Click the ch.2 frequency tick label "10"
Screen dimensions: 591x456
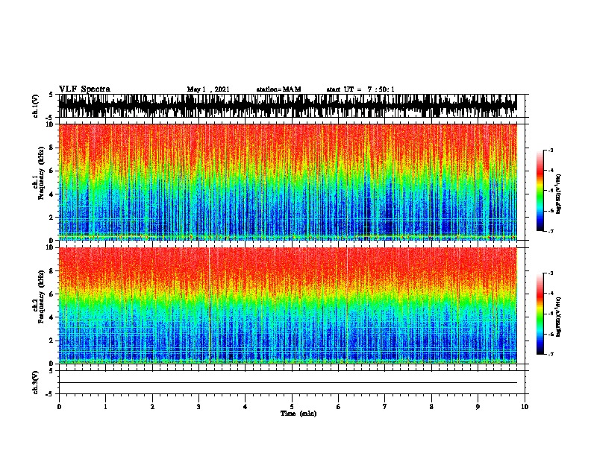(x=50, y=247)
